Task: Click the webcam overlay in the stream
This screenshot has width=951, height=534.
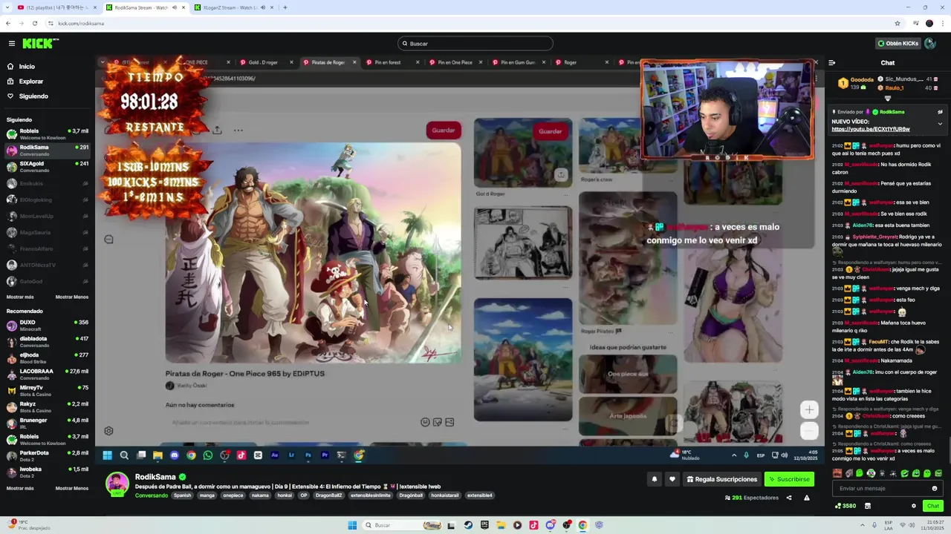Action: click(727, 110)
